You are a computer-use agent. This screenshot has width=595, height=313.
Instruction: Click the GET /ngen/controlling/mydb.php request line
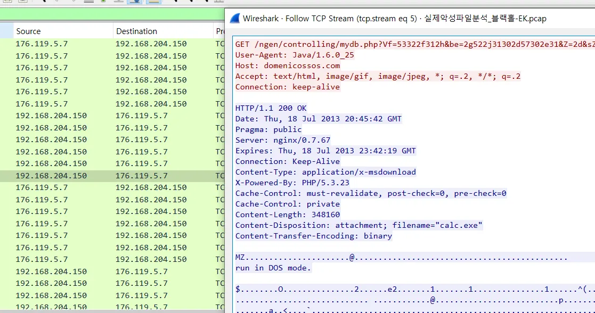(x=415, y=44)
